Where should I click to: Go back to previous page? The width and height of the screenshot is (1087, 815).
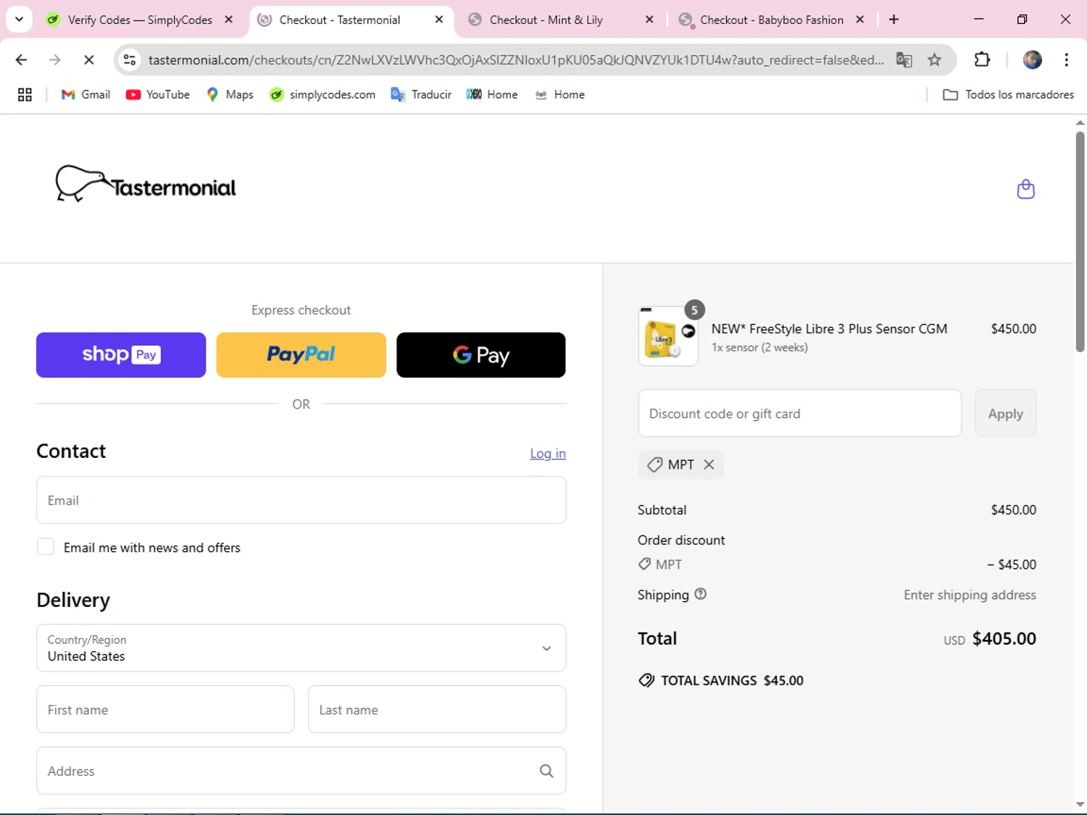point(21,59)
